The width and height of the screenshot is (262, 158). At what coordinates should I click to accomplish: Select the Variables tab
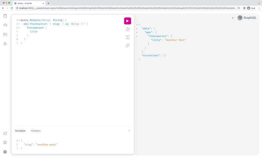click(x=20, y=131)
